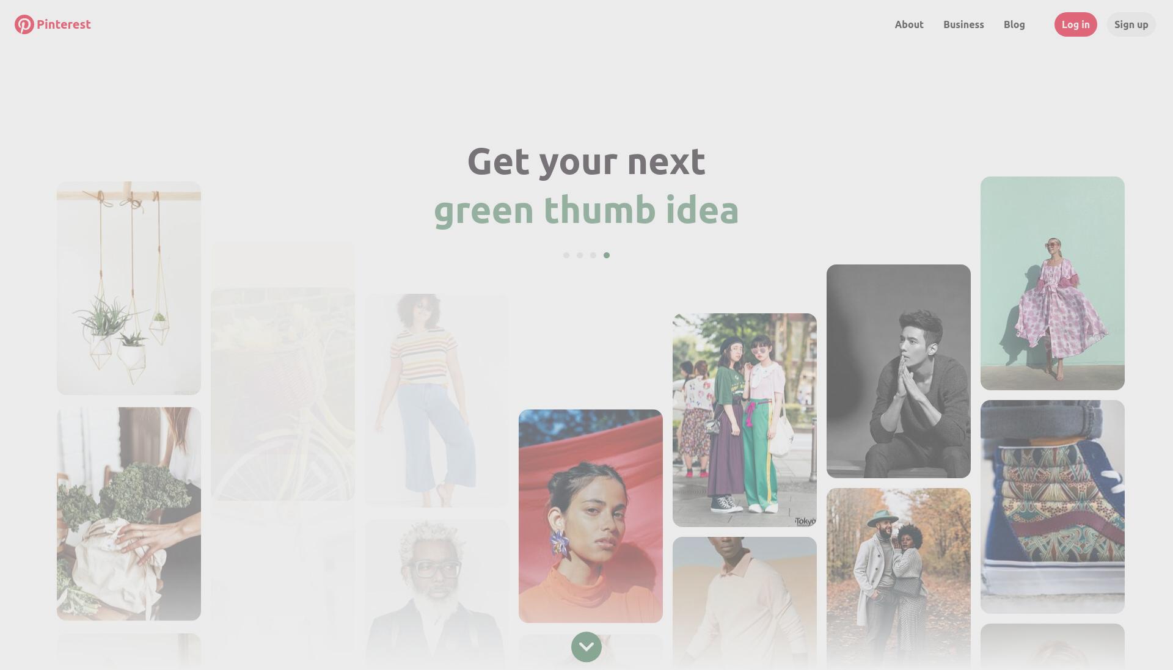The image size is (1173, 670).
Task: Open the About page link
Action: tap(909, 24)
